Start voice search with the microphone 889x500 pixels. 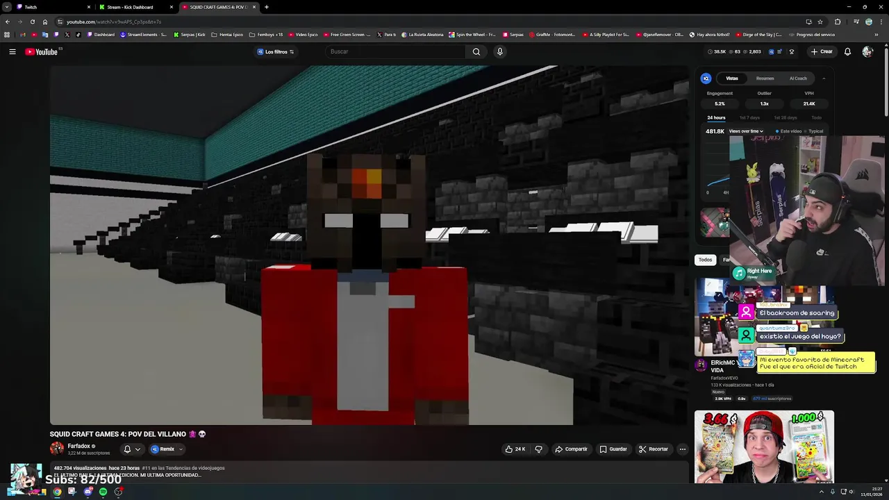[499, 51]
